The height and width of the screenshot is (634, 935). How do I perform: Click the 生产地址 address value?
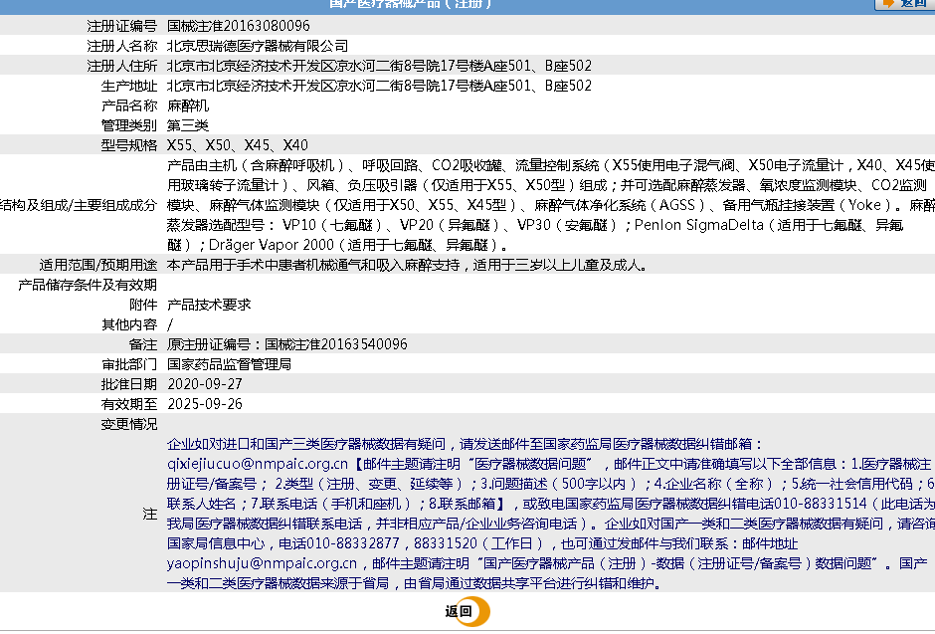coord(379,86)
